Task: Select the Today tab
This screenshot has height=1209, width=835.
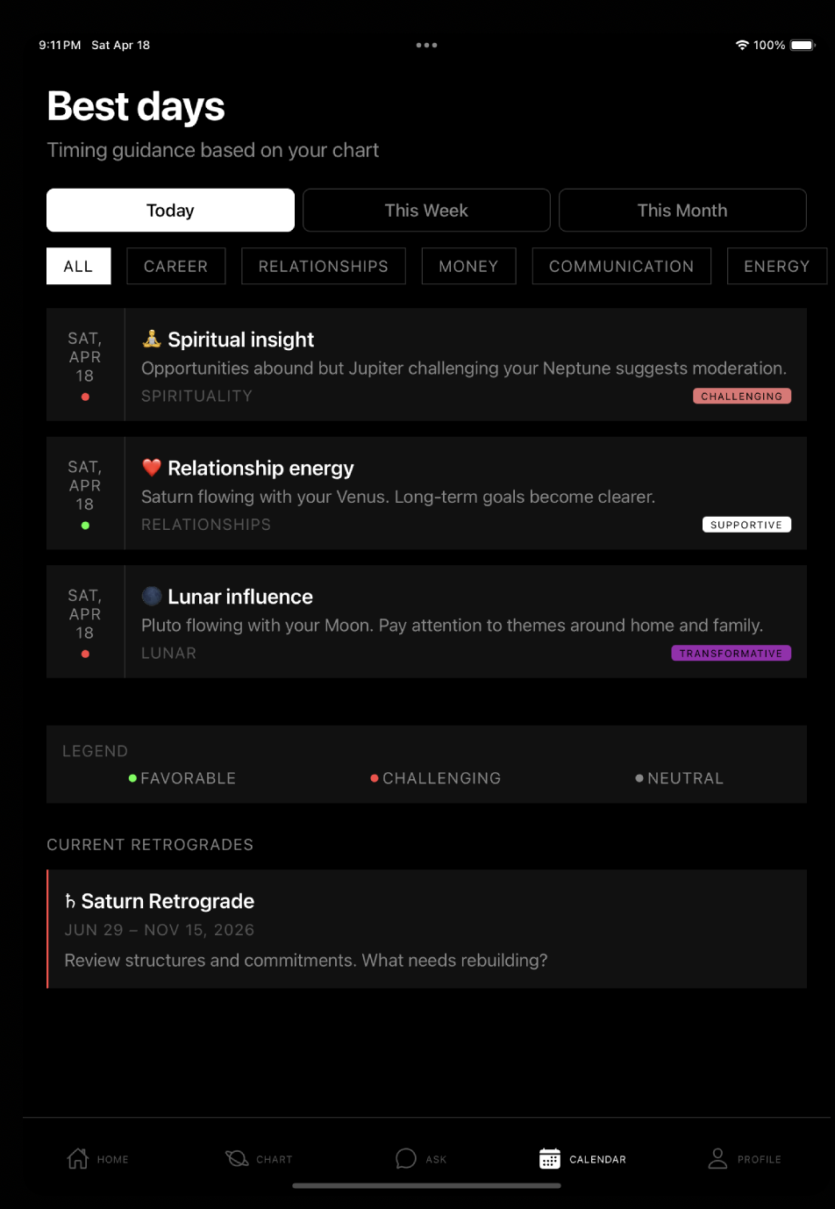Action: coord(170,211)
